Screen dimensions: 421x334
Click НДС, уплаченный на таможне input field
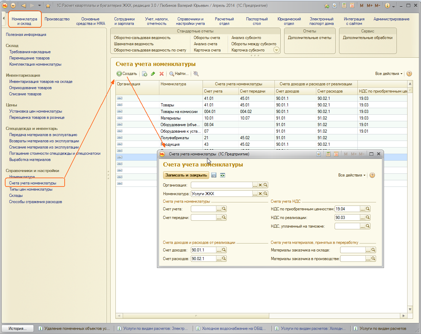[x=347, y=226]
